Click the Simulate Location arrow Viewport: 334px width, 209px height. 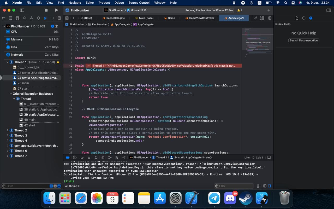[124, 158]
